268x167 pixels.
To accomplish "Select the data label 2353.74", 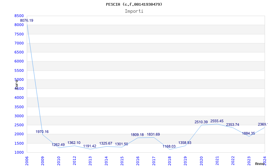I will pyautogui.click(x=232, y=125).
